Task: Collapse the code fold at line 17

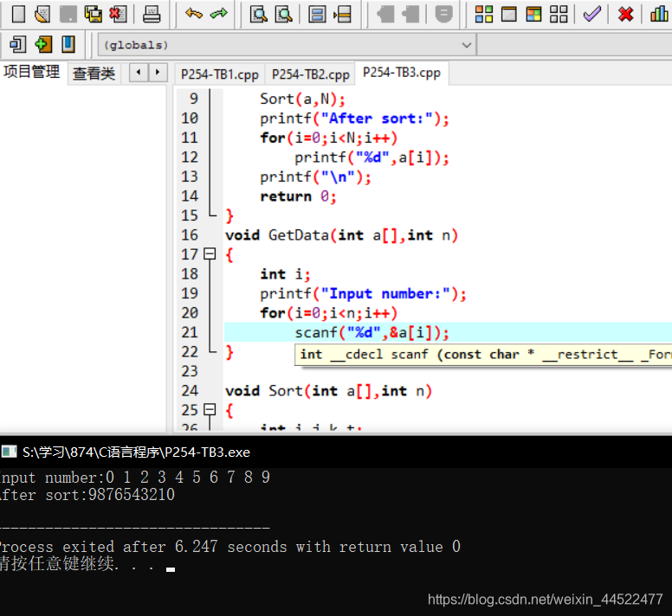Action: (x=210, y=254)
